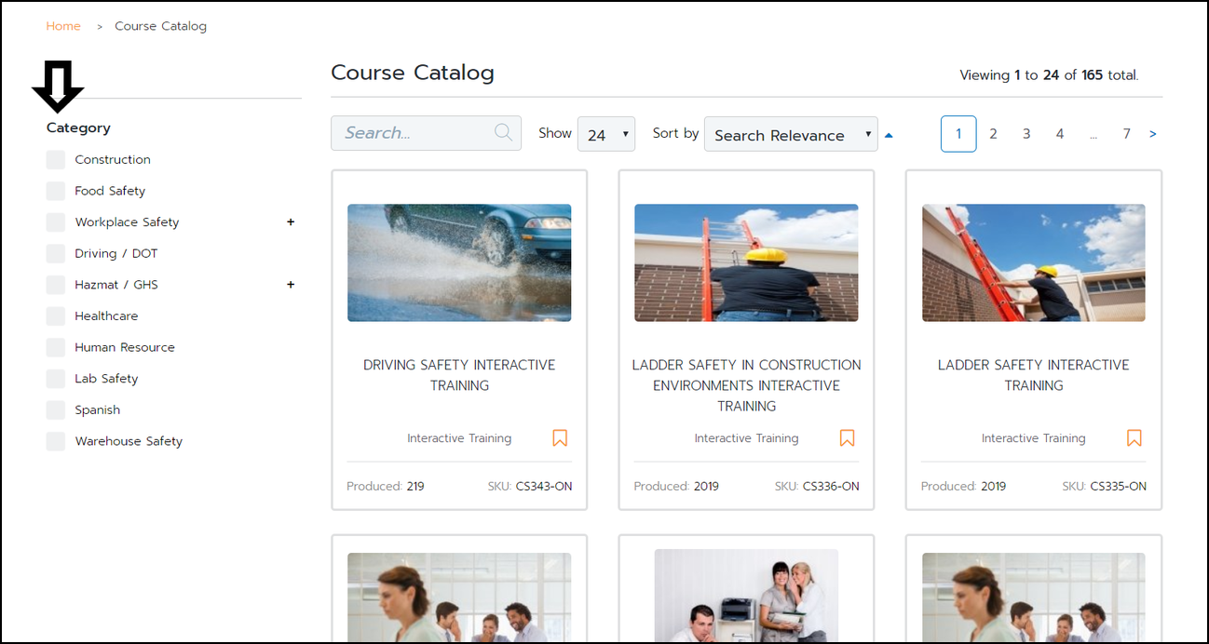The width and height of the screenshot is (1209, 644).
Task: Check the Warehouse Safety category box
Action: (56, 441)
